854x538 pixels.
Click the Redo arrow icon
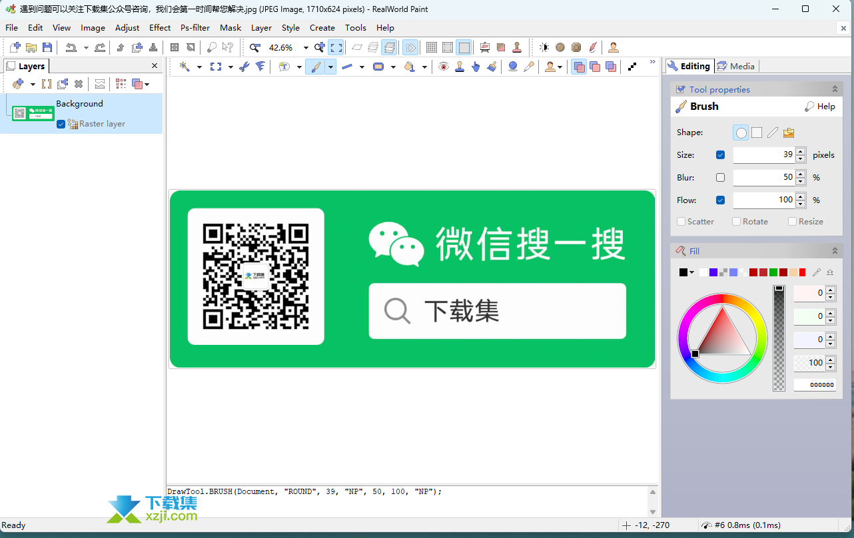click(x=100, y=47)
